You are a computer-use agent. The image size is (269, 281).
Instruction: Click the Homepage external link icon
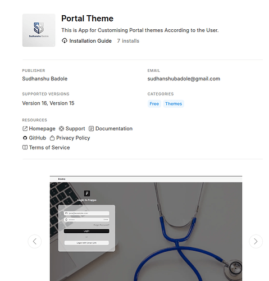tap(25, 129)
